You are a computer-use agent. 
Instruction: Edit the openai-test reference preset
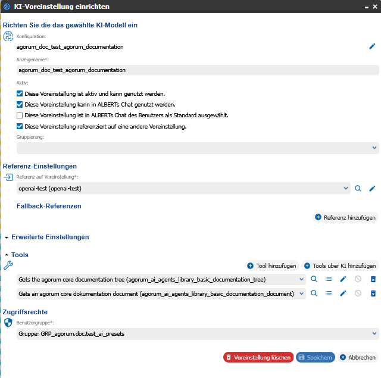372,188
